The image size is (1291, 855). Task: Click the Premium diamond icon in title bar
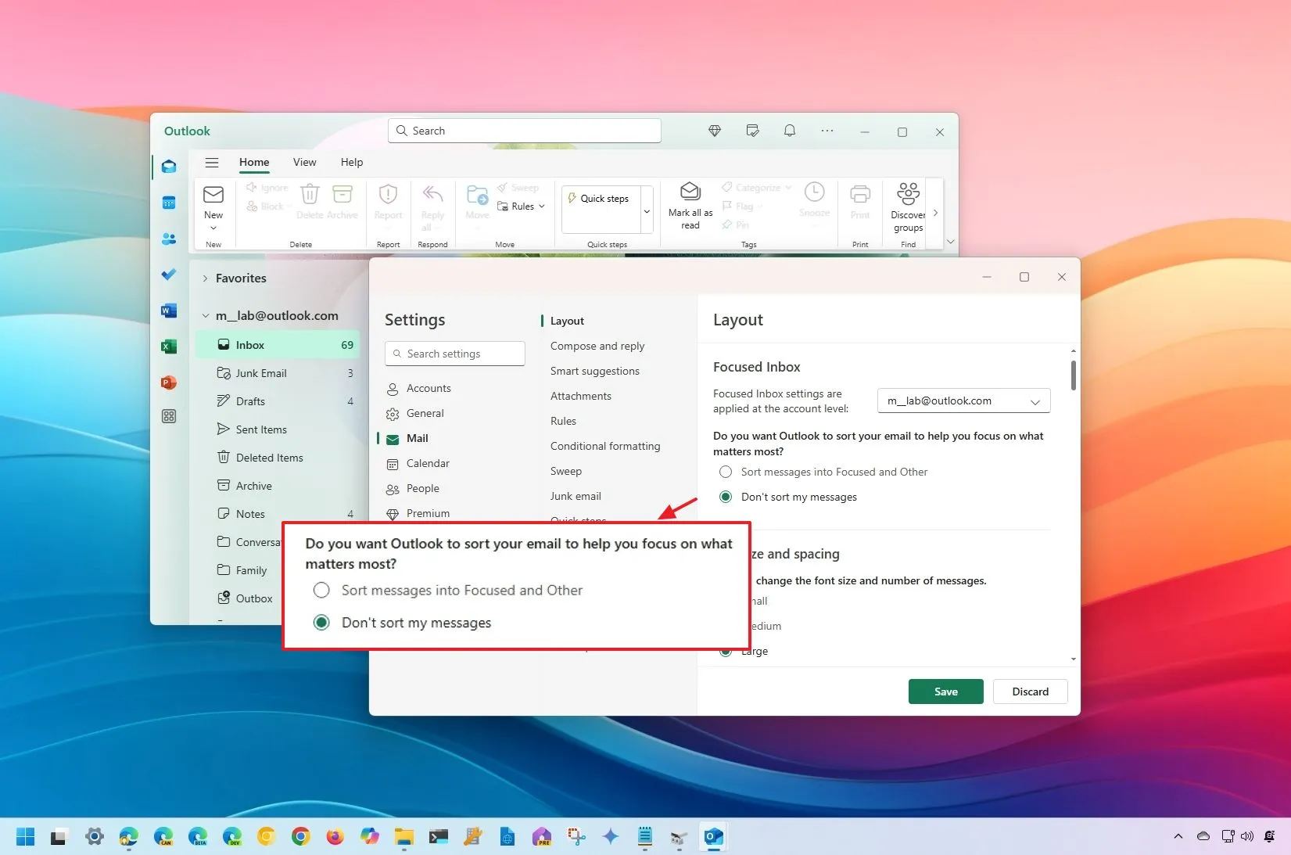point(715,131)
